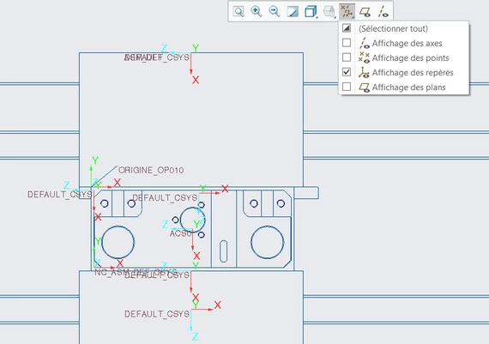Enable the Affichage des axes checkbox
489x344 pixels.
pyautogui.click(x=347, y=43)
